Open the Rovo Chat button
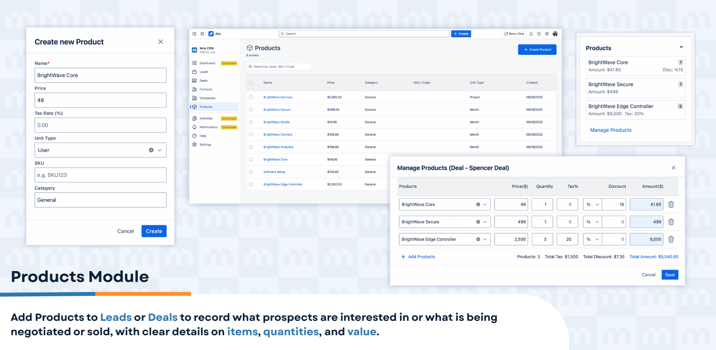This screenshot has width=716, height=350. click(514, 34)
